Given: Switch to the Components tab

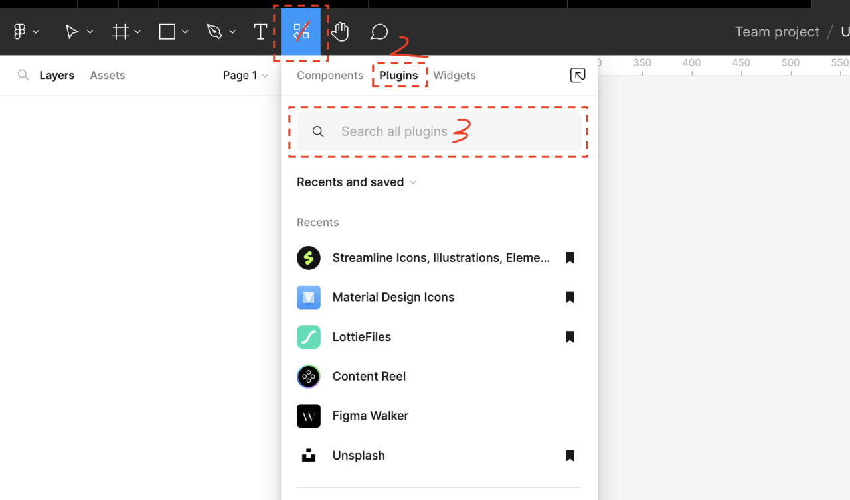Looking at the screenshot, I should [330, 76].
